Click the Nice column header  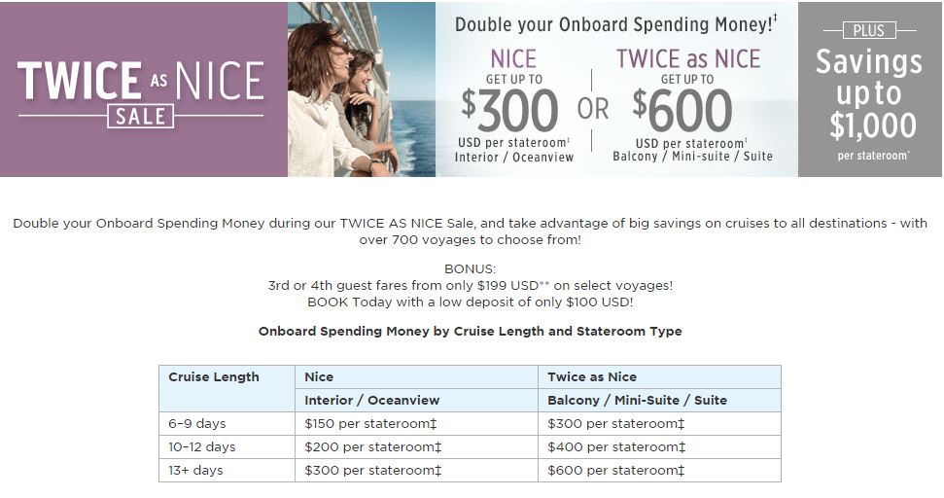pyautogui.click(x=319, y=377)
